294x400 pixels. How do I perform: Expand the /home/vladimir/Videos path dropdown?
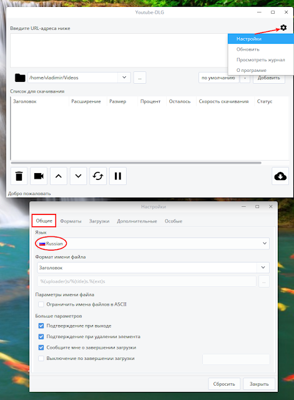79,77
